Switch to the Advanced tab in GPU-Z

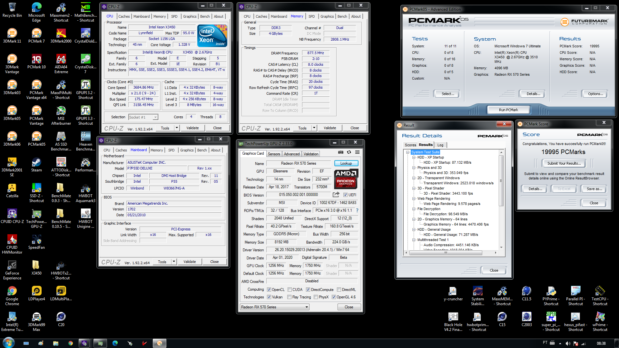pos(291,154)
